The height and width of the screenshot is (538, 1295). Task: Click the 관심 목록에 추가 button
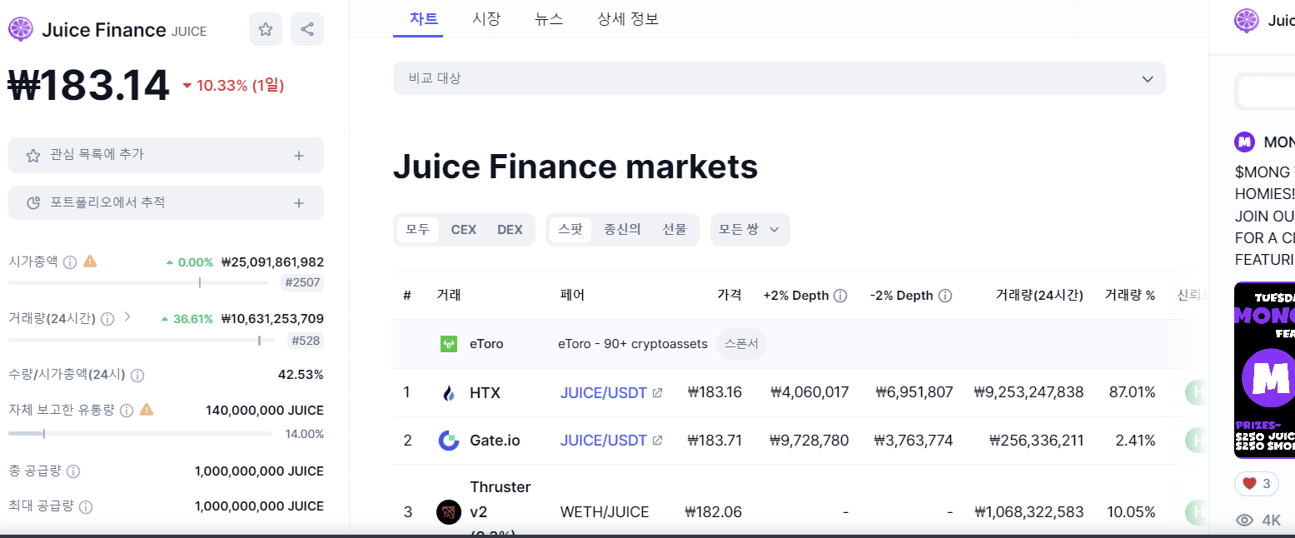(166, 155)
